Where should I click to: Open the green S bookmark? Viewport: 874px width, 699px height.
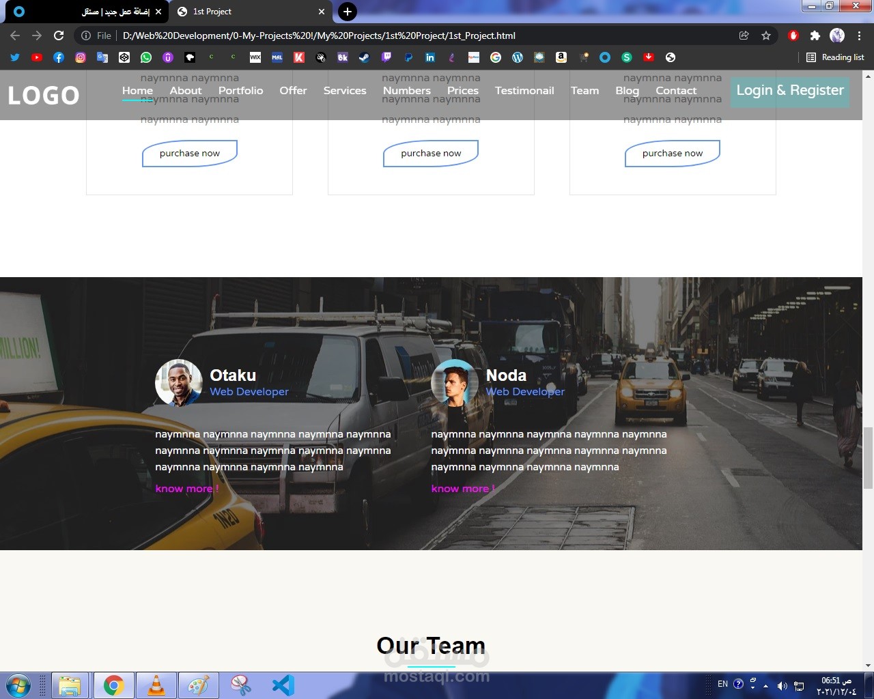click(x=627, y=57)
